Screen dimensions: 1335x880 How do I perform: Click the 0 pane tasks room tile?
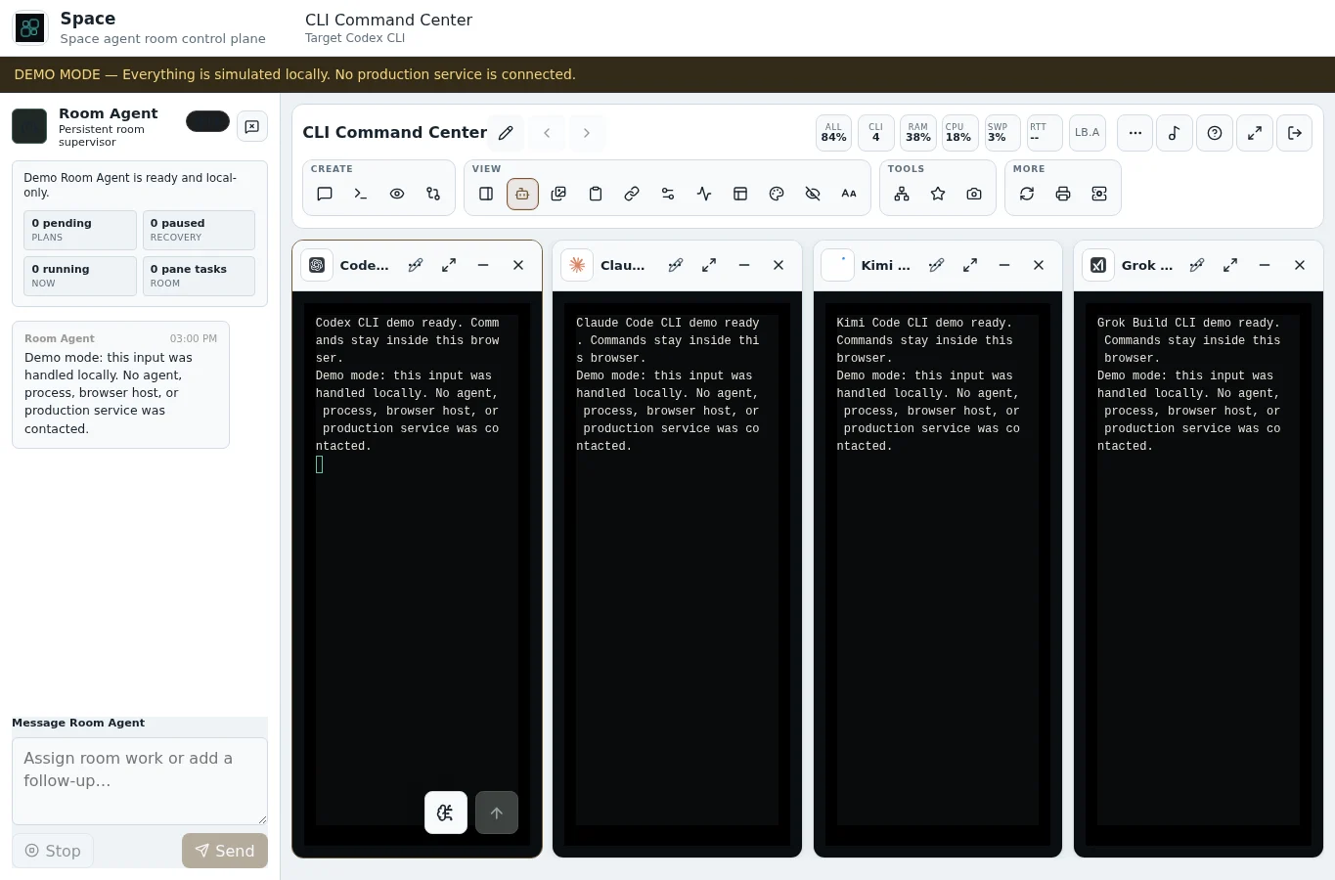[199, 276]
